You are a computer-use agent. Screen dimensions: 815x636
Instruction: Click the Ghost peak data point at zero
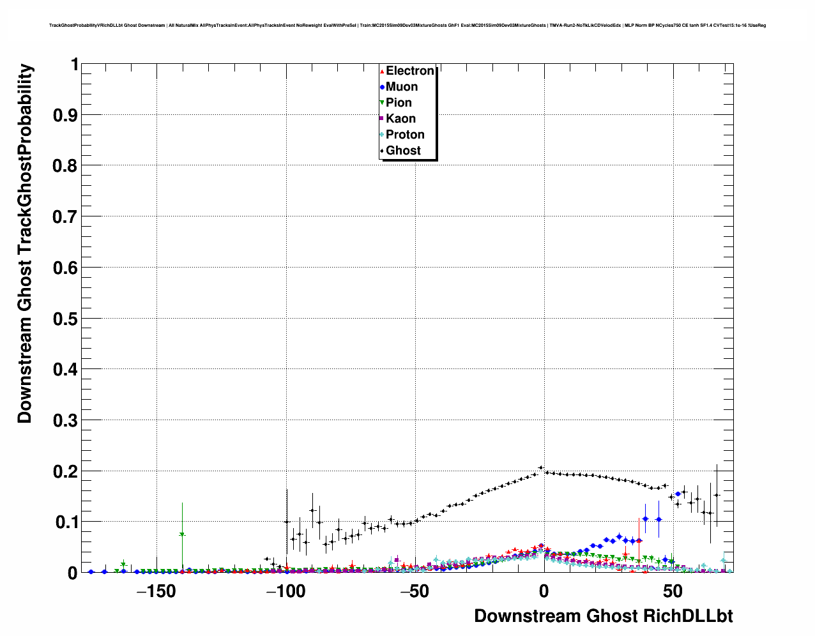pyautogui.click(x=541, y=468)
